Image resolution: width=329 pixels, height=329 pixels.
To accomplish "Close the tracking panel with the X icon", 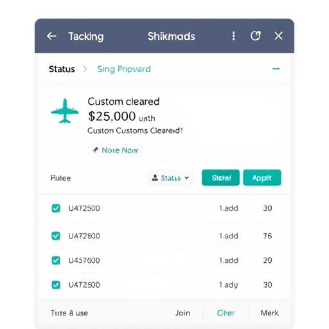I will coord(278,36).
